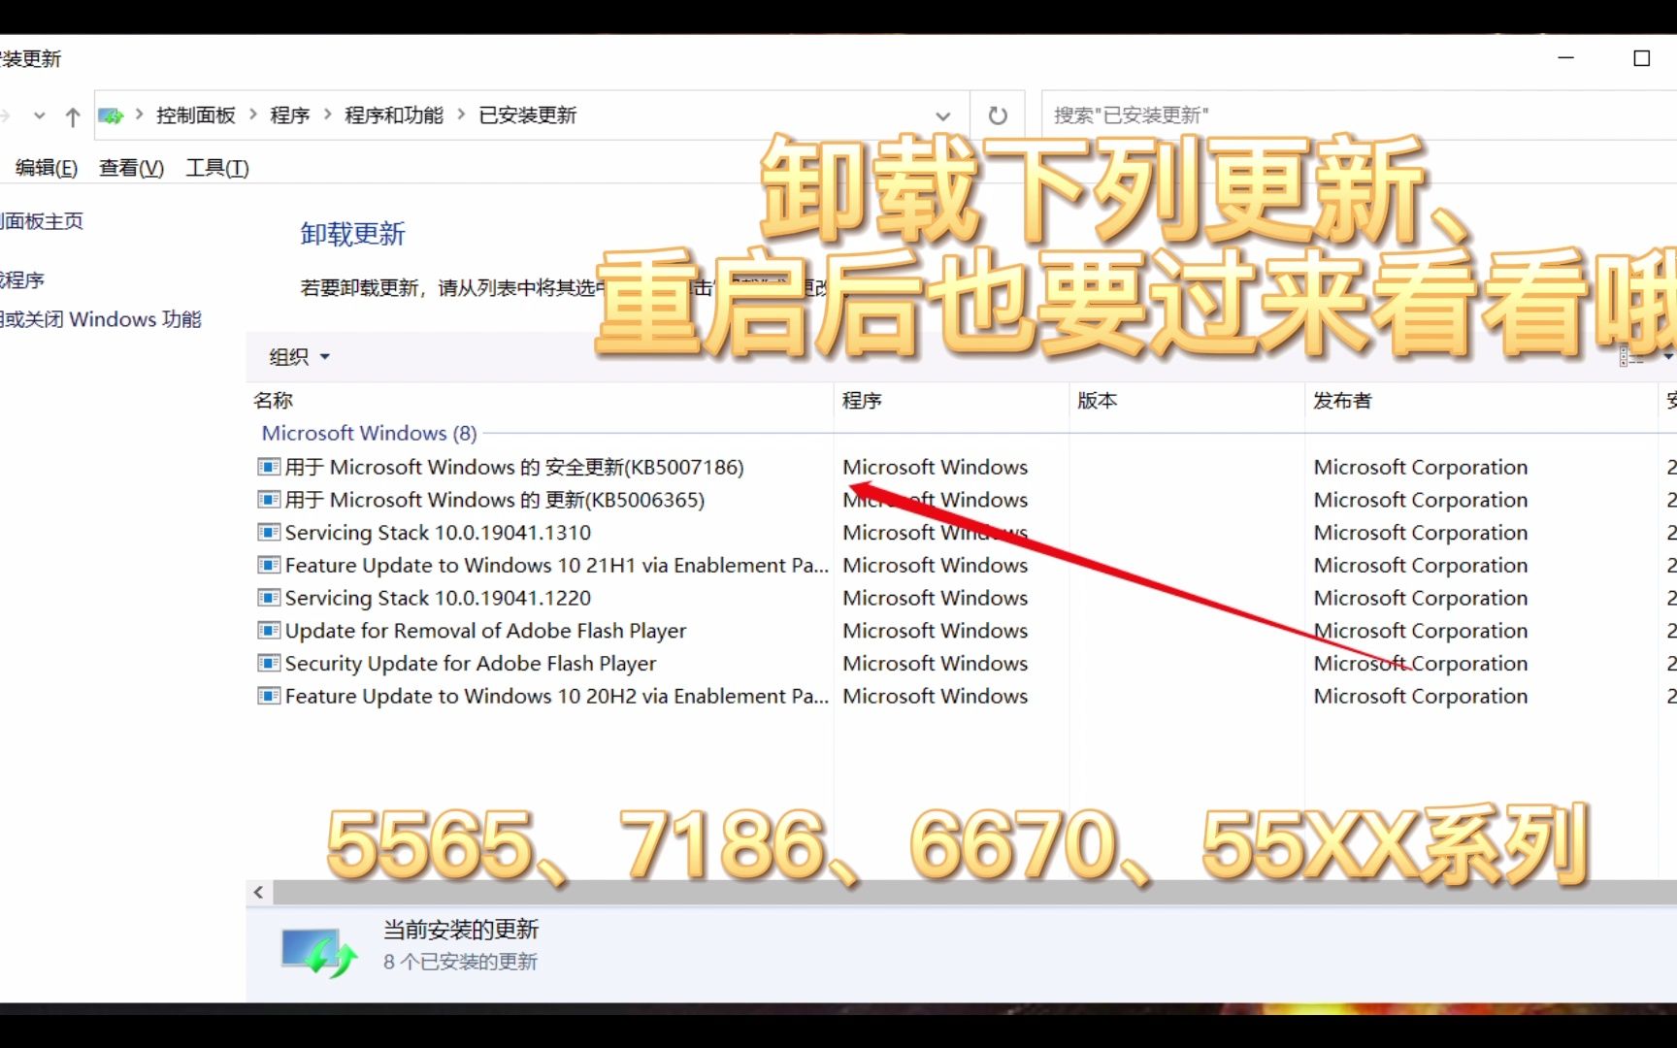Click the icon beside Servicing Stack 10.0.19041.1310
Viewport: 1677px width, 1048px height.
[269, 533]
